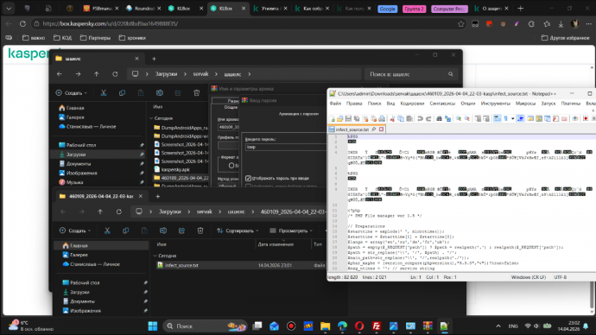Viewport: 596px width, 335px height.
Task: Click the browser reload page icon
Action: [x=22, y=23]
